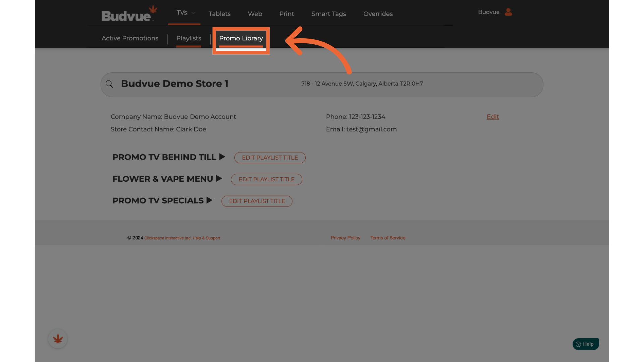Go to the Active Promotions tab
This screenshot has width=644, height=362.
(130, 38)
